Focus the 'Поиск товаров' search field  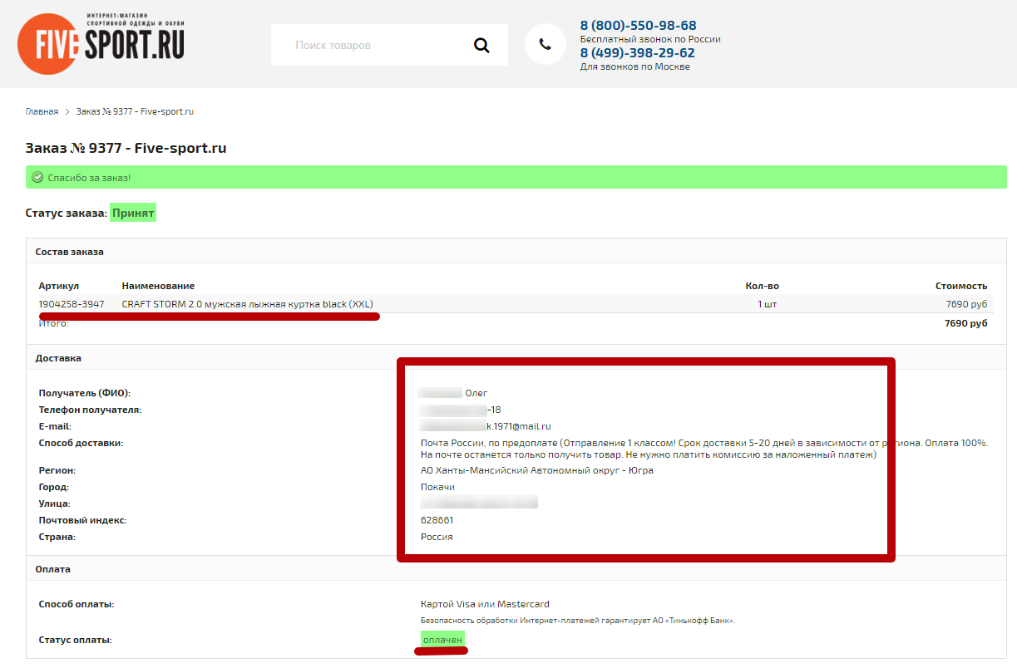[x=389, y=46]
